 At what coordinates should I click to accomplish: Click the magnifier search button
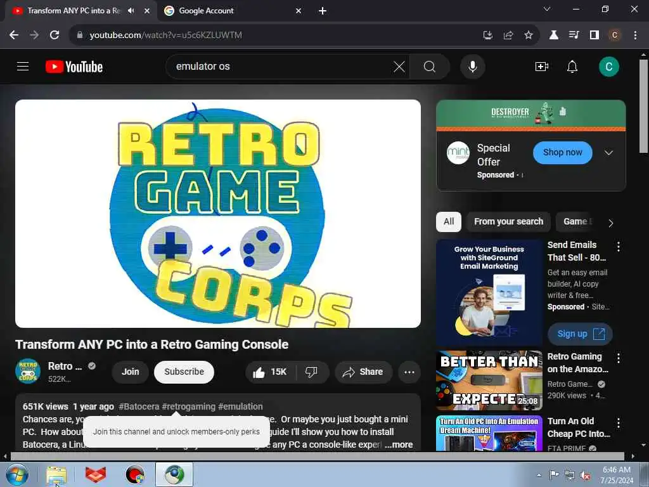429,67
